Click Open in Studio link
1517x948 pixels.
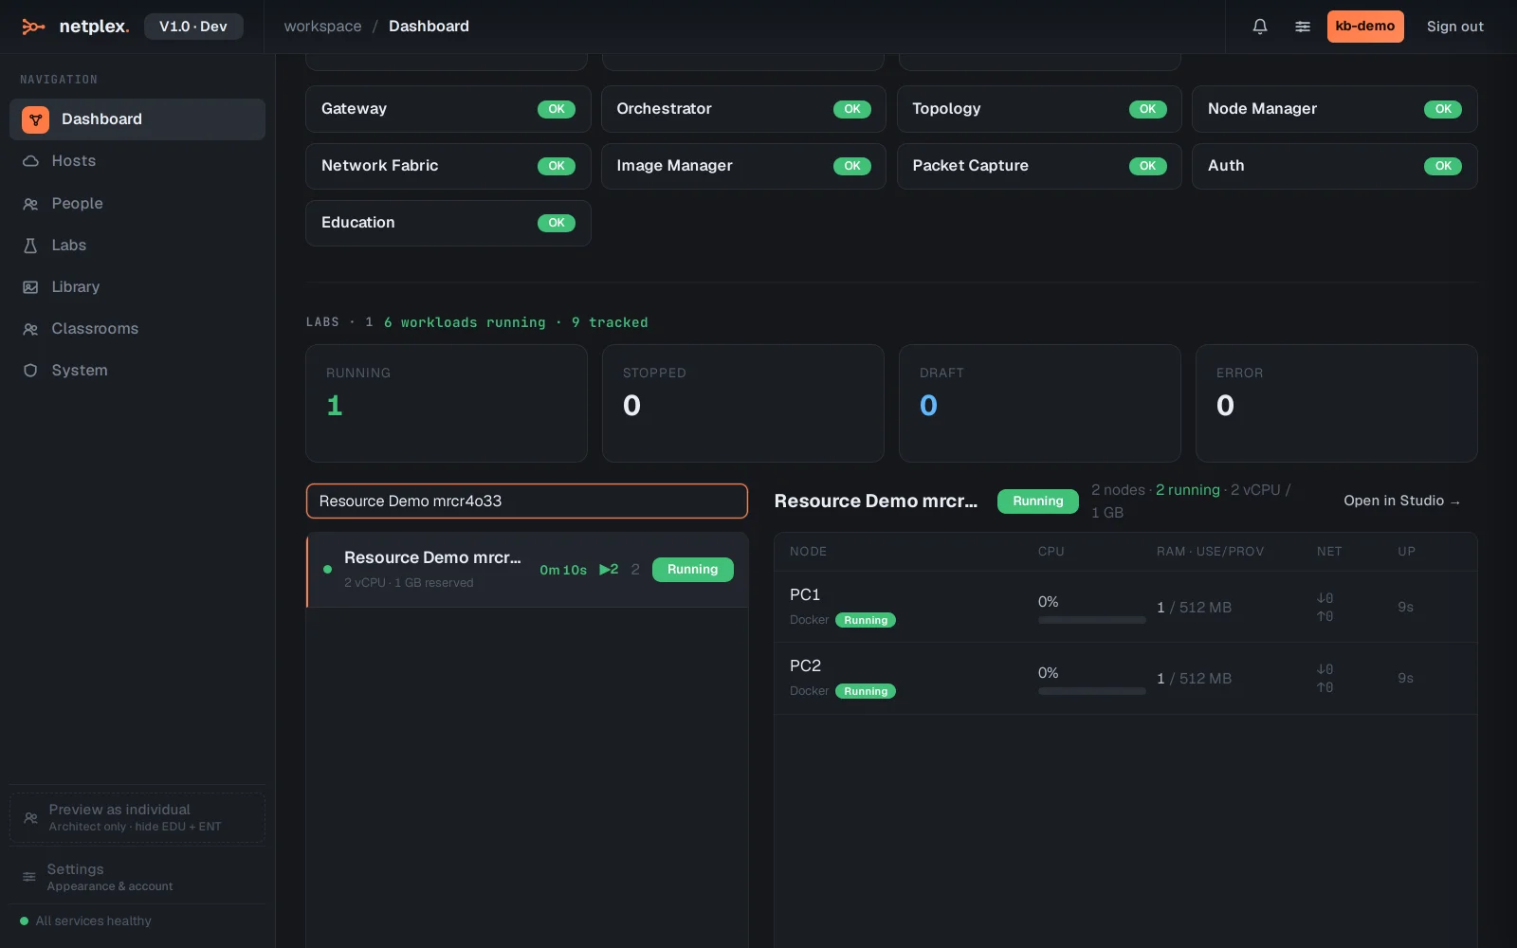tap(1402, 501)
